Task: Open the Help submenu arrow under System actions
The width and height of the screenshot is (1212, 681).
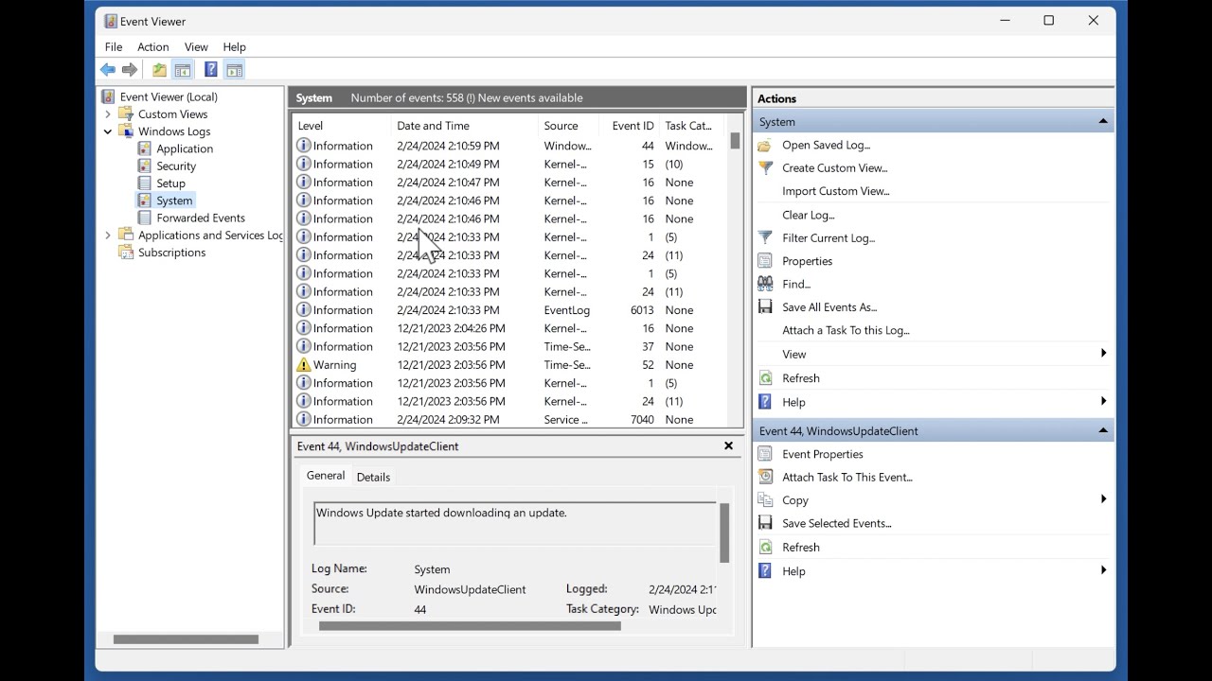Action: 1103,402
